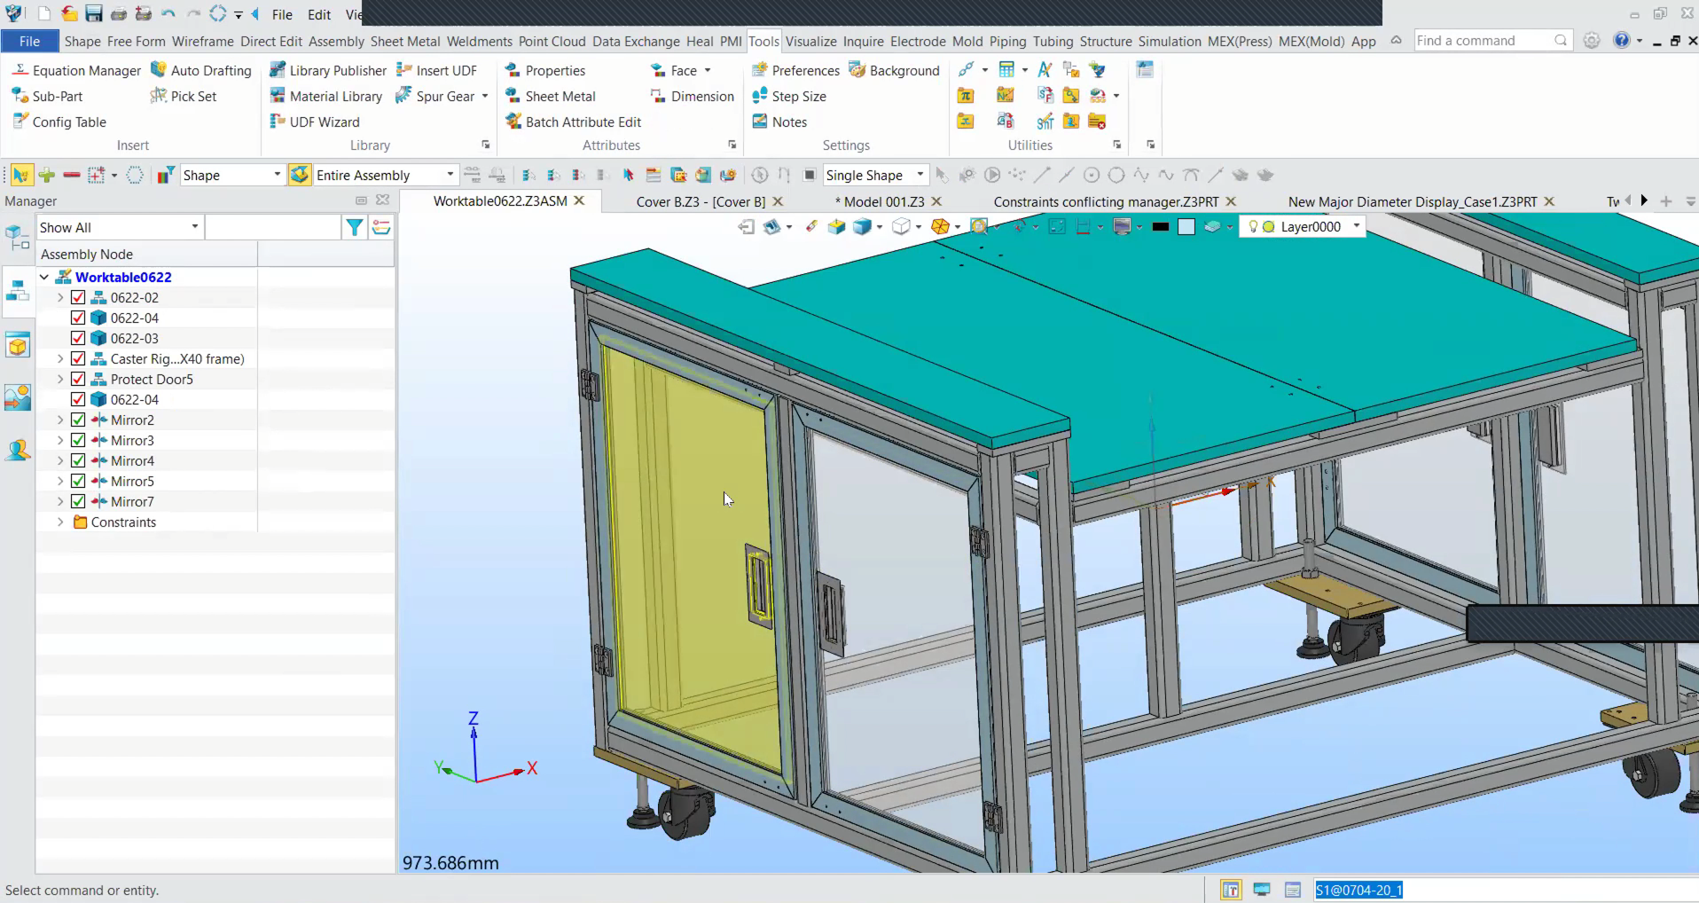Click the Material Library icon
Screen dimensions: 1699x903
(x=278, y=96)
